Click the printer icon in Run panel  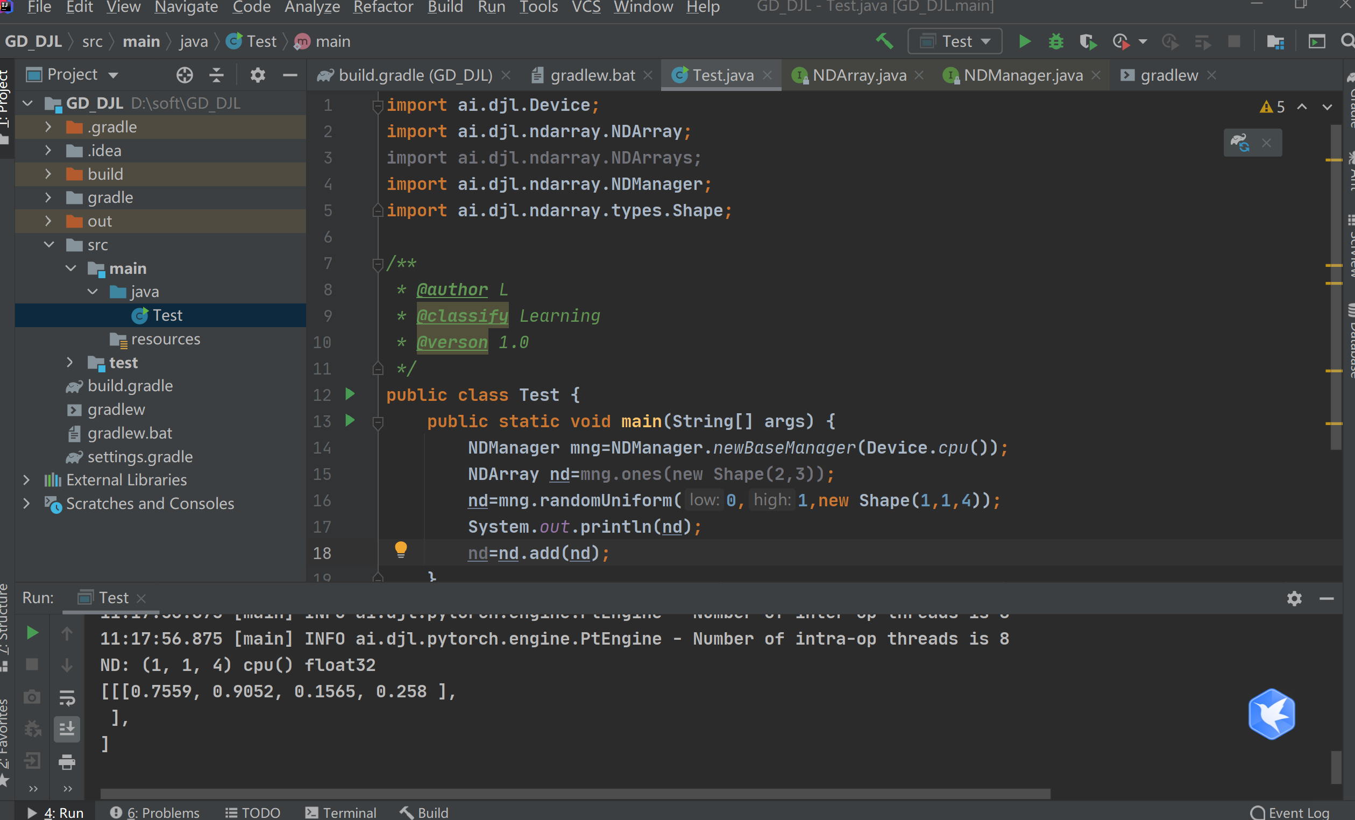(x=67, y=762)
